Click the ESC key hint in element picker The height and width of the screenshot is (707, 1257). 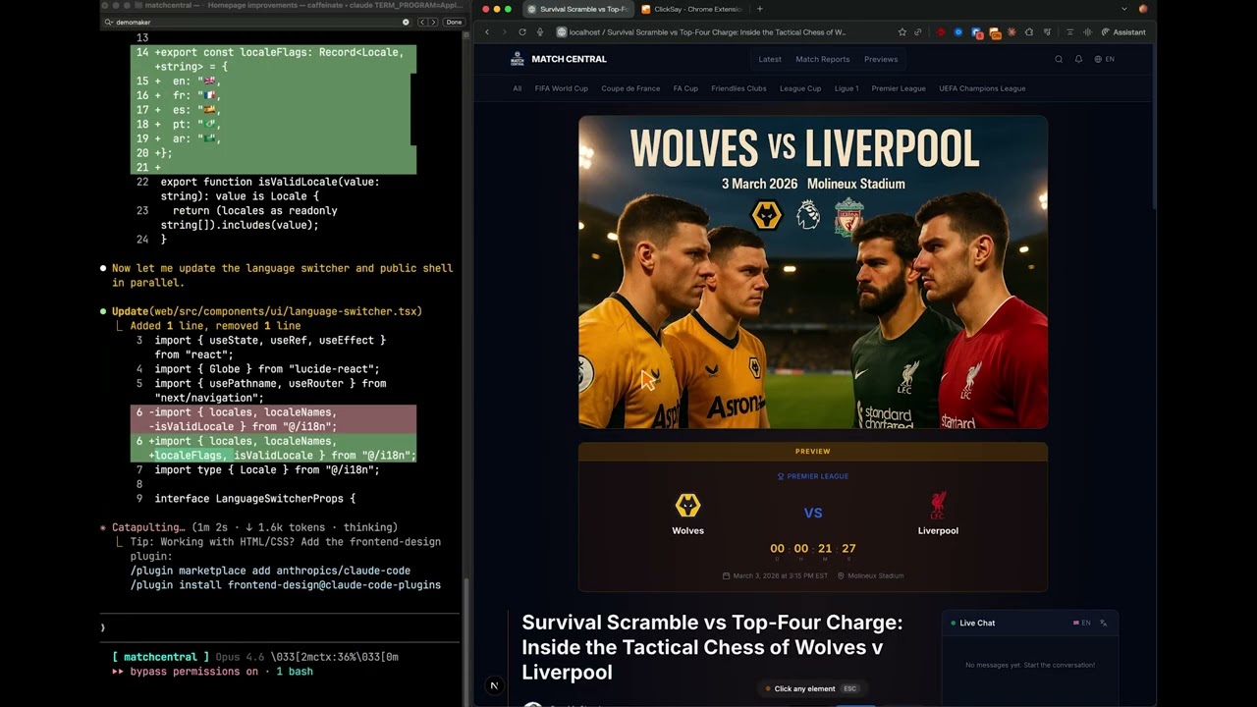click(x=850, y=688)
